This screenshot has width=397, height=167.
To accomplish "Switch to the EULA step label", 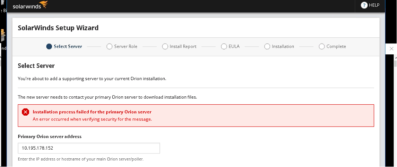I will click(234, 46).
